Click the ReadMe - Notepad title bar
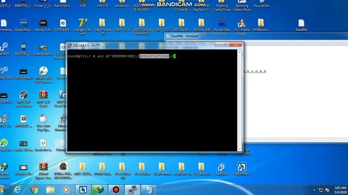Viewport: 348px width, 195px height. pos(257,36)
